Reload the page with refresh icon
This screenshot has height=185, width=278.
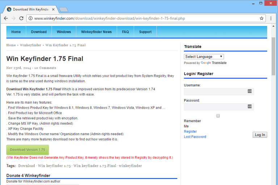(x=21, y=18)
